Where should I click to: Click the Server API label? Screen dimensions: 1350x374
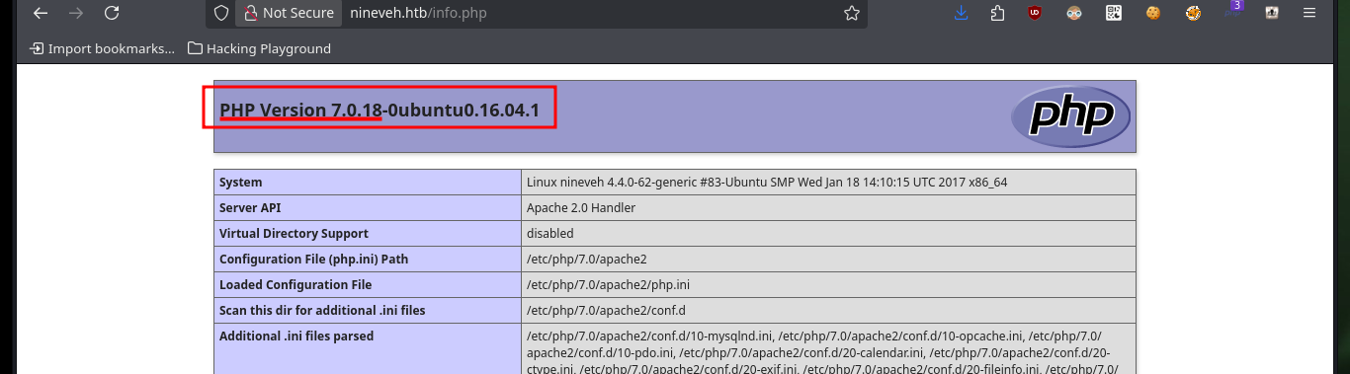pyautogui.click(x=368, y=208)
